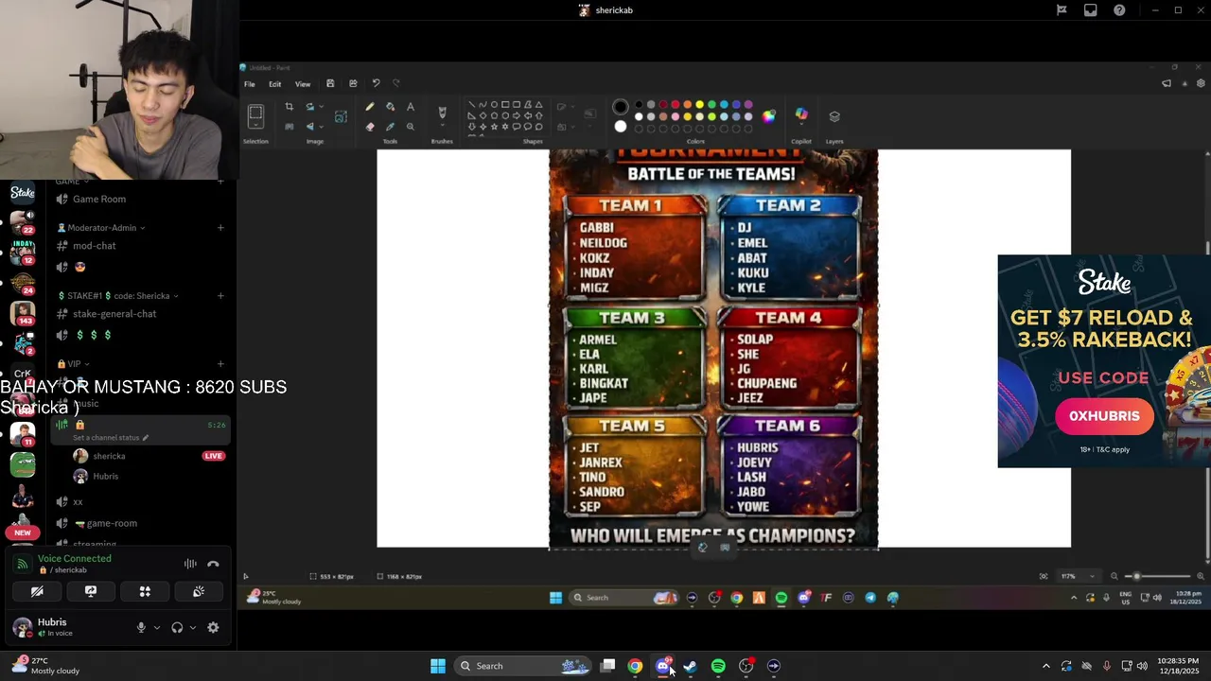Select the Magnifier tool in Paint

(410, 126)
